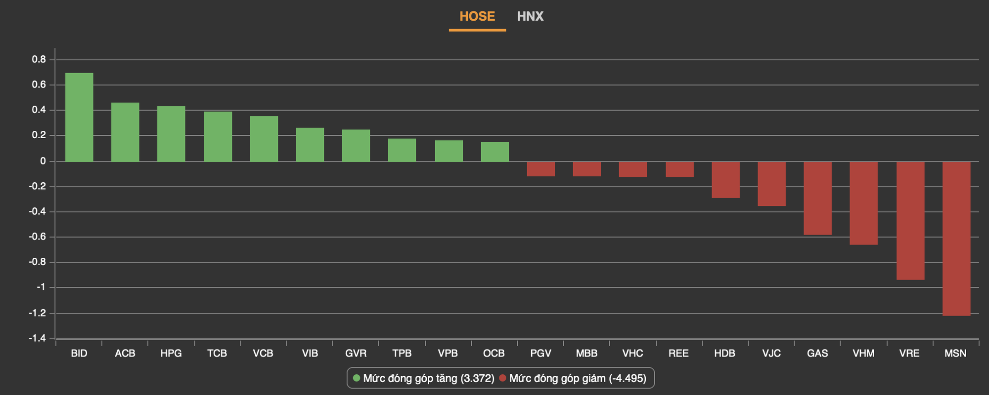Viewport: 989px width, 395px height.
Task: Select the ACB bar in chart
Action: pos(125,132)
